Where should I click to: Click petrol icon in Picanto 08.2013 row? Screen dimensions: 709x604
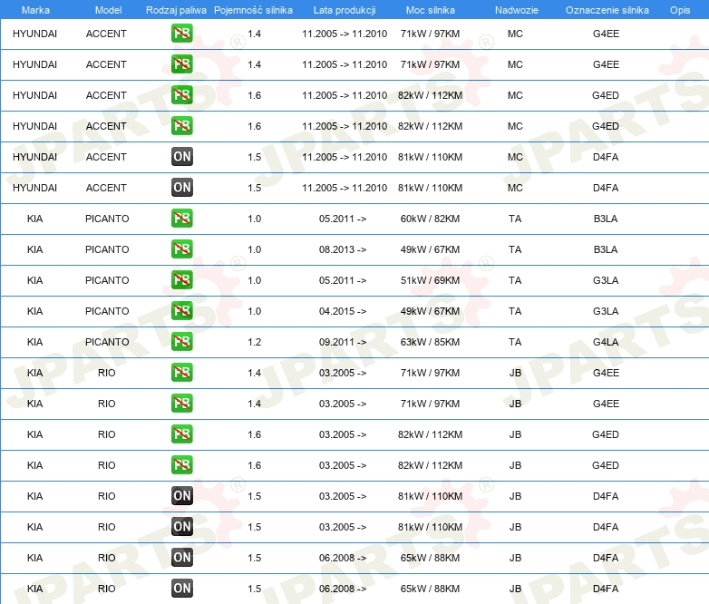click(x=181, y=248)
